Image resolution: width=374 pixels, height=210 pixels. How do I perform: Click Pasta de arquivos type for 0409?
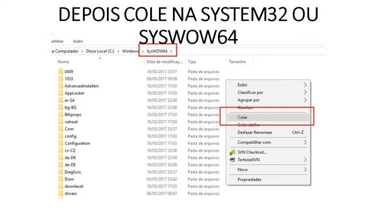(x=203, y=71)
